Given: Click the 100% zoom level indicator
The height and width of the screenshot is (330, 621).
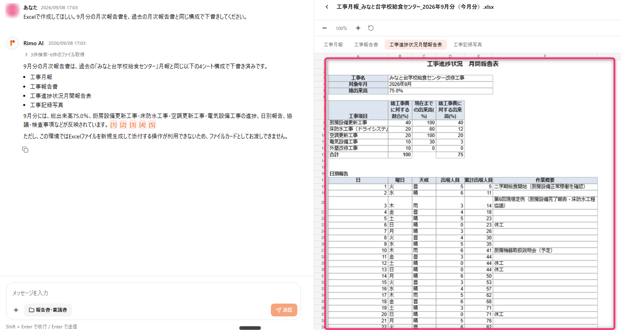Looking at the screenshot, I should tap(341, 28).
